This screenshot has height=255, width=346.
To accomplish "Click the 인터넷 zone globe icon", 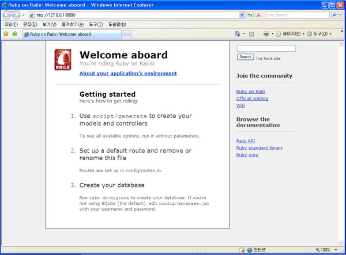I will tap(250, 250).
